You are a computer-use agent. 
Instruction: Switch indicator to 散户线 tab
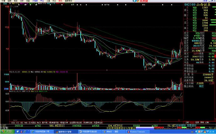point(45,122)
